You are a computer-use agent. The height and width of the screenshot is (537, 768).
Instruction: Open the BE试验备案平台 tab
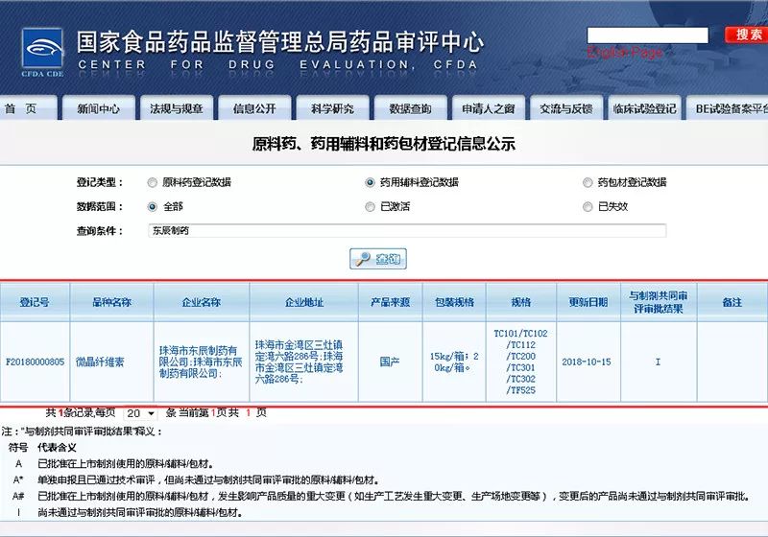(x=728, y=108)
